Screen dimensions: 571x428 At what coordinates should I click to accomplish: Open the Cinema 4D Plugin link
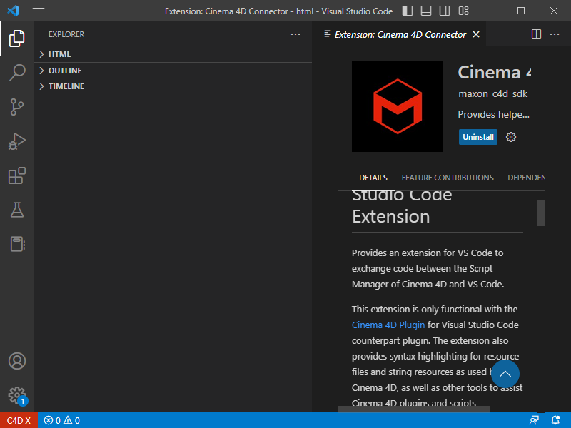(388, 325)
